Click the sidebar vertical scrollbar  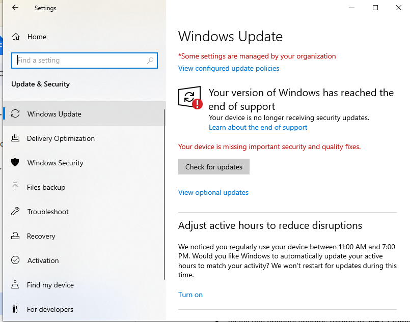(164, 193)
